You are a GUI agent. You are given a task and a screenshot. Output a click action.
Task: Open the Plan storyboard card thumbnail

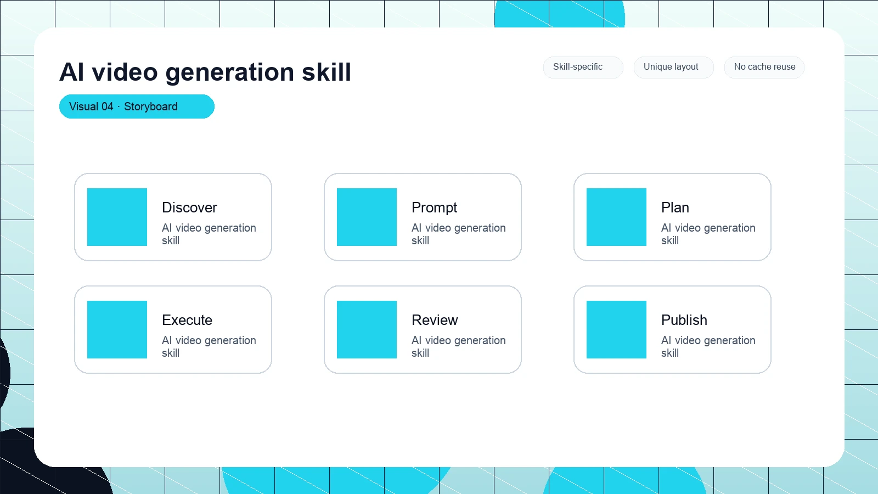pos(616,217)
